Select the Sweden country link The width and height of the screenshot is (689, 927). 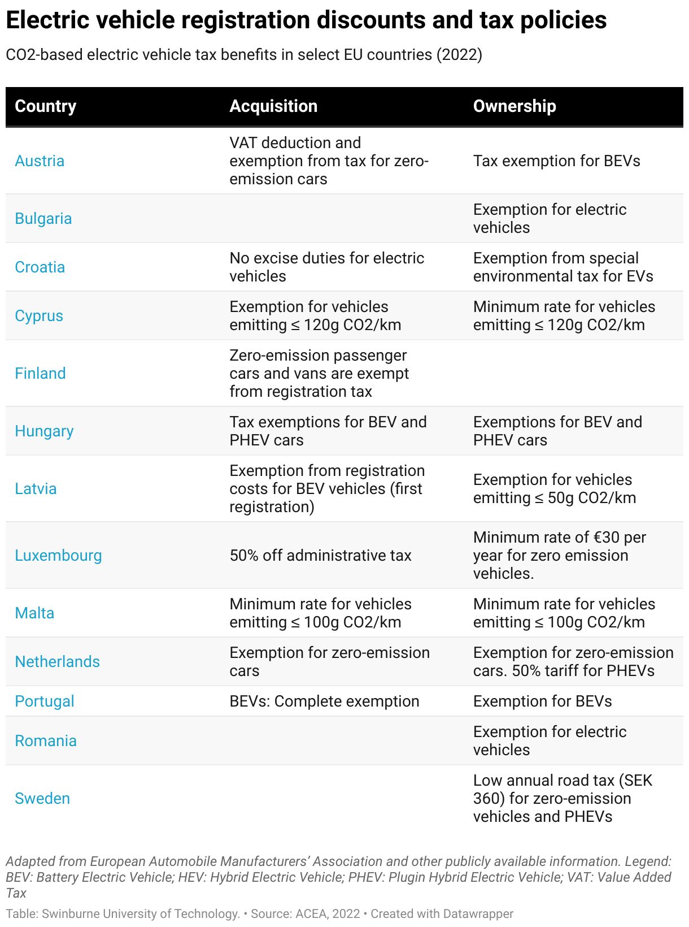tap(42, 799)
